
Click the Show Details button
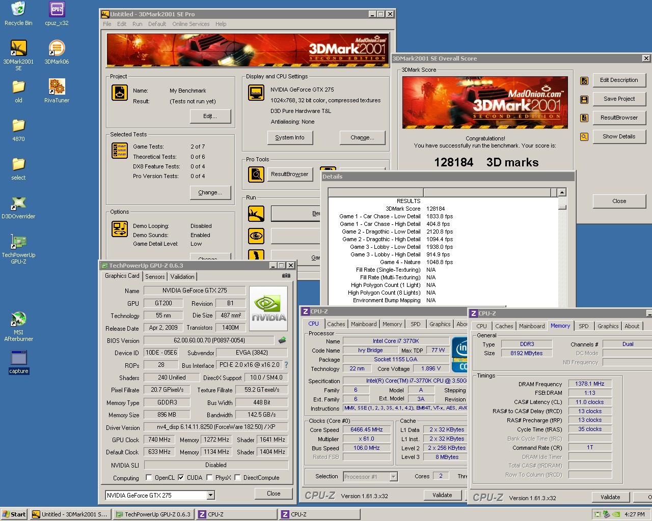pyautogui.click(x=619, y=137)
